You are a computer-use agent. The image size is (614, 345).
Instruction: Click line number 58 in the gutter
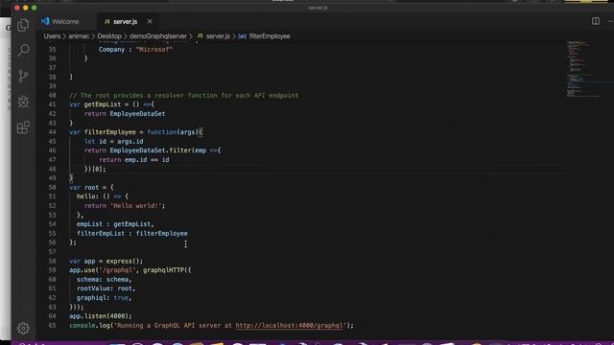52,261
